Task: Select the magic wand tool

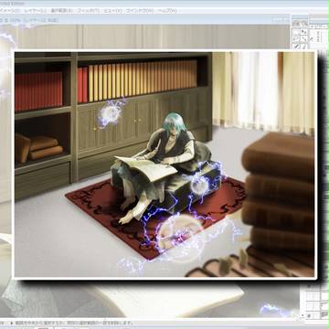Action: click(303, 39)
